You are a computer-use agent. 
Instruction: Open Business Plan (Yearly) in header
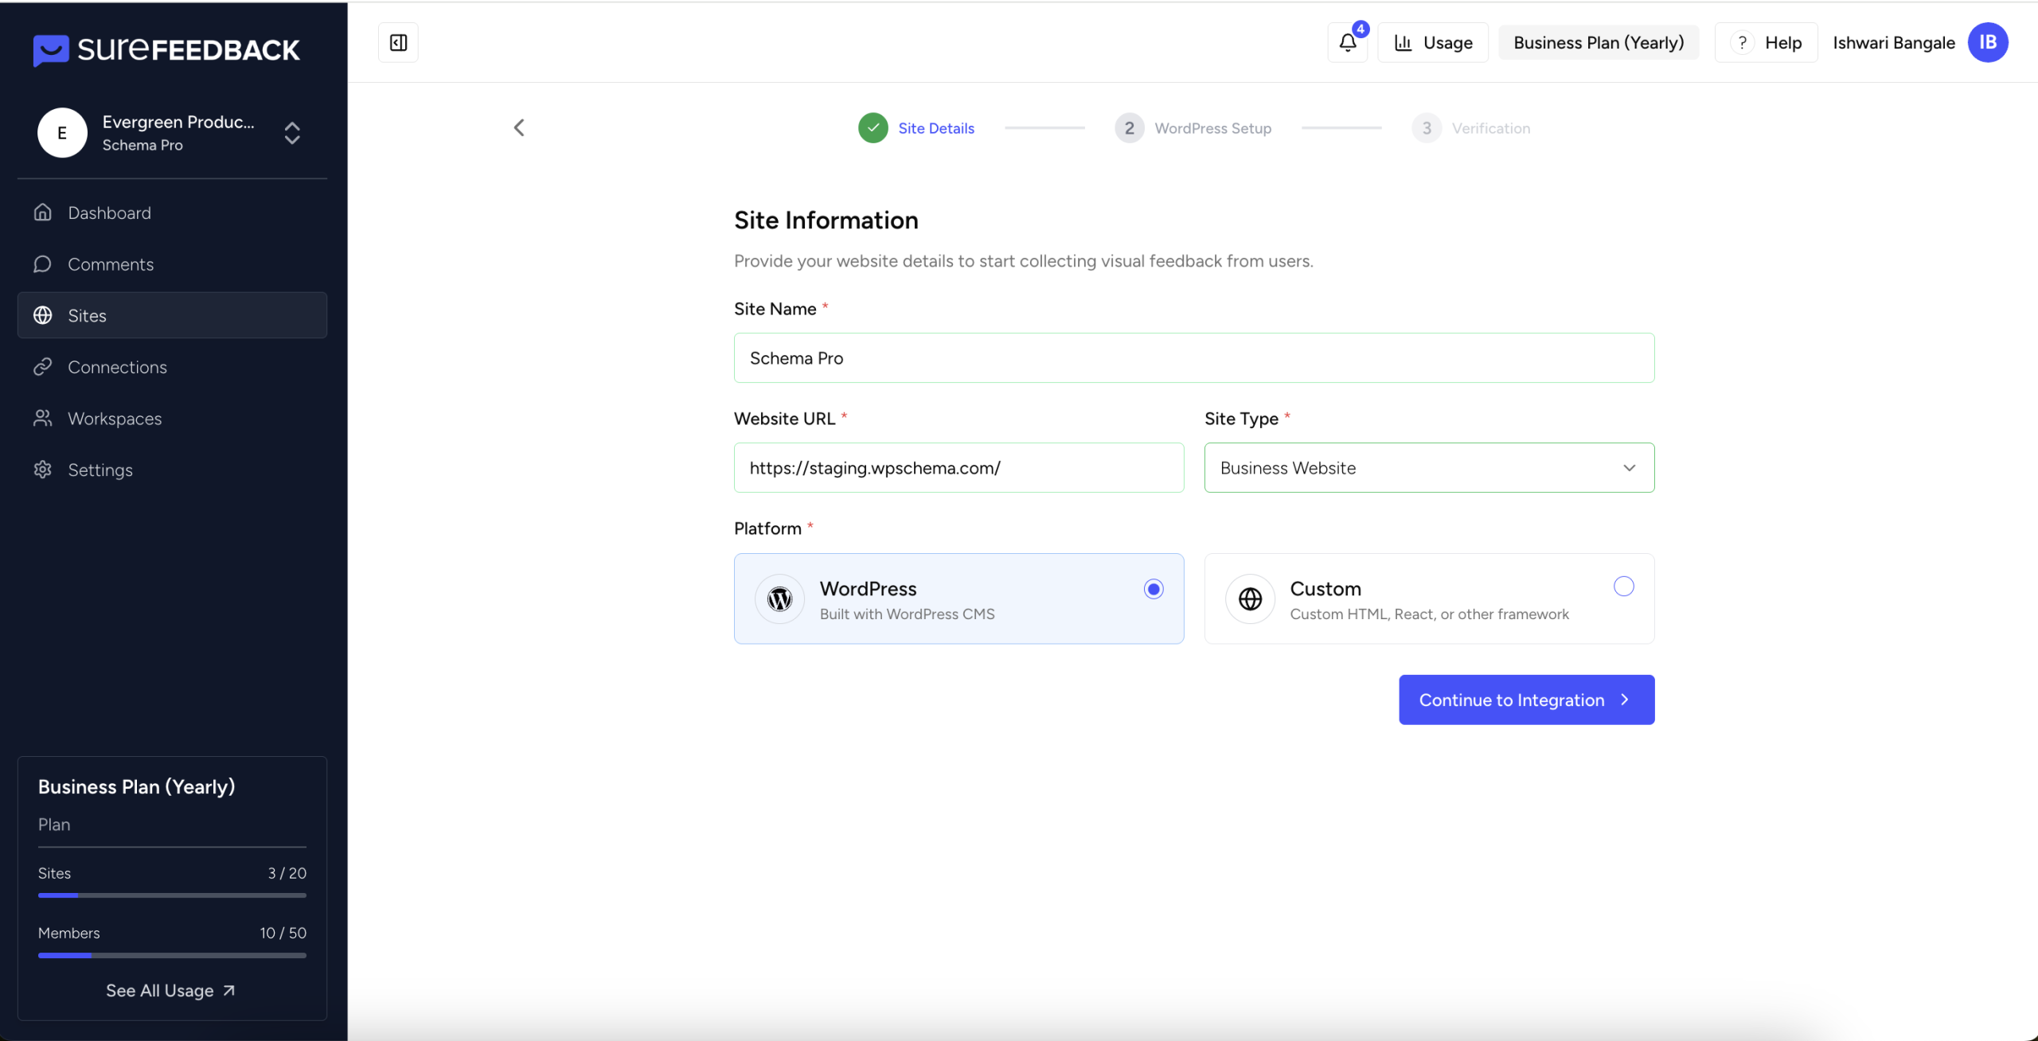point(1598,43)
